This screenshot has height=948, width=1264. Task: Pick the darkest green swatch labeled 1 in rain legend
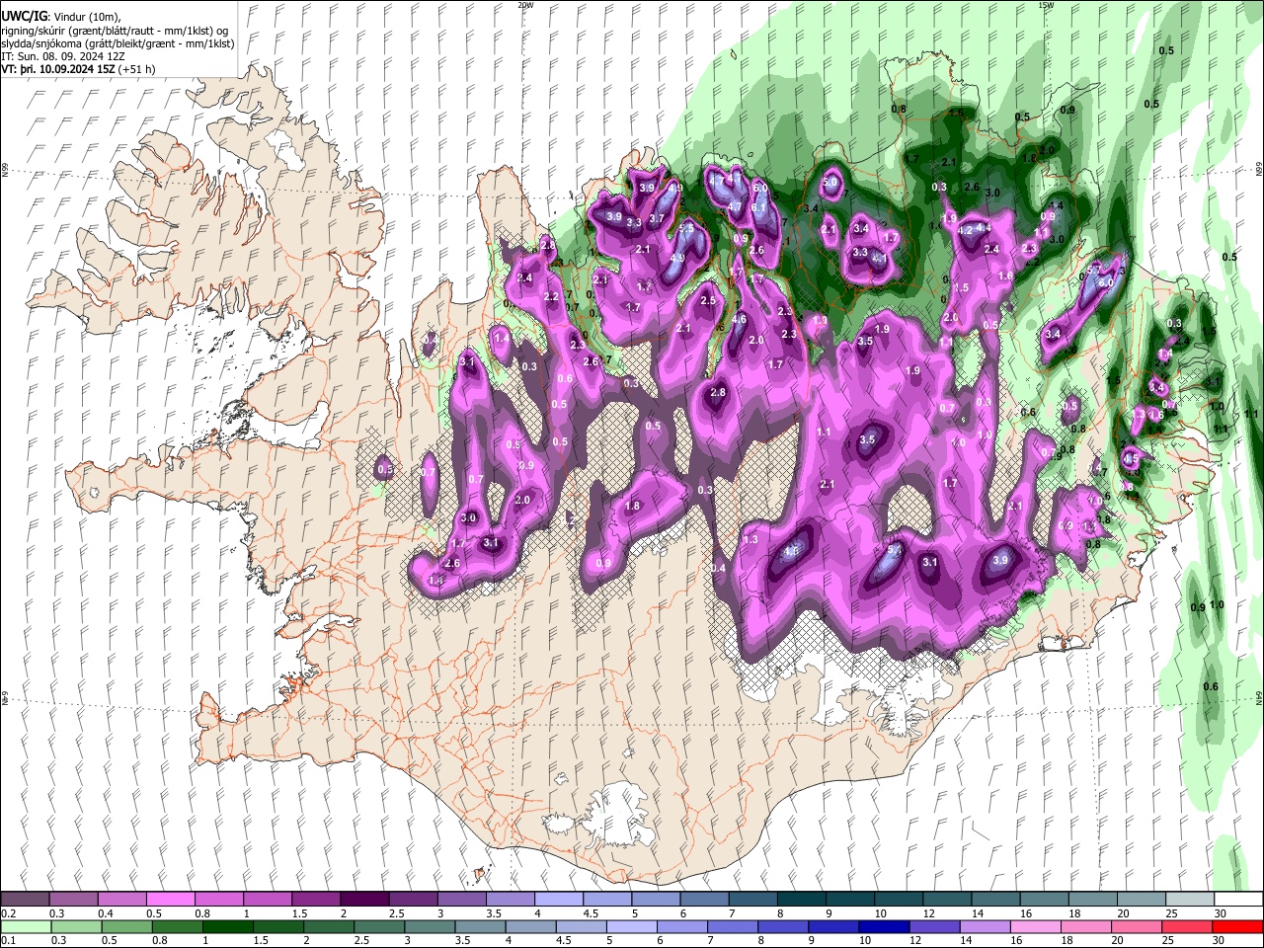click(x=227, y=926)
